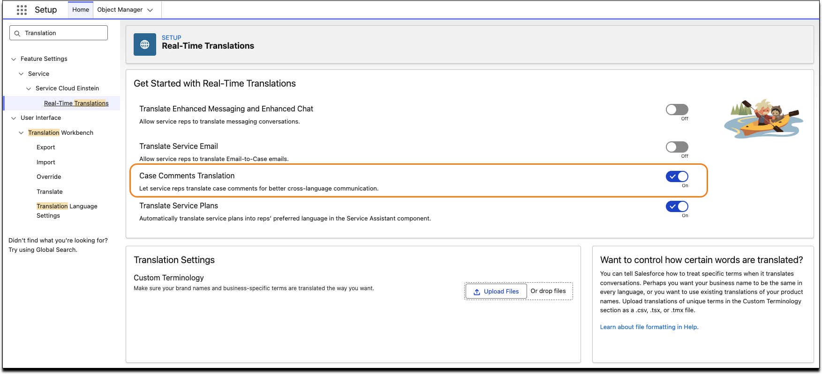This screenshot has width=822, height=374.
Task: Click the upload arrow icon on Upload Files
Action: tap(477, 292)
